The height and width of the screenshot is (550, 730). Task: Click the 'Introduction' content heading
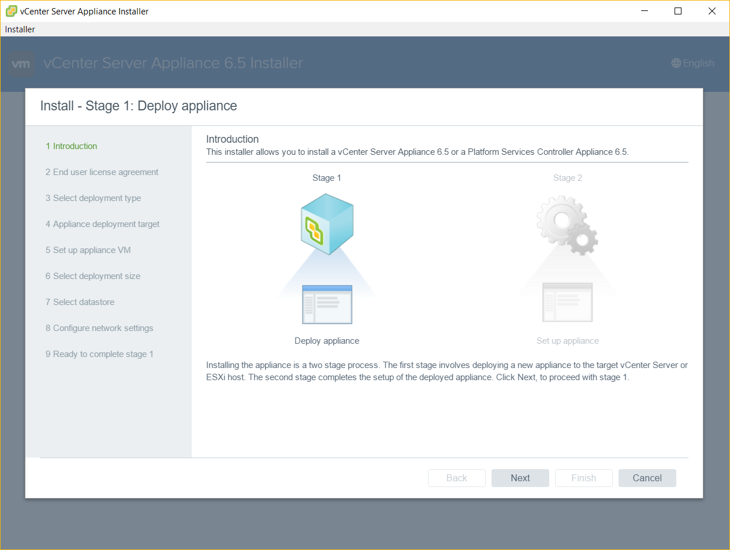coord(232,139)
